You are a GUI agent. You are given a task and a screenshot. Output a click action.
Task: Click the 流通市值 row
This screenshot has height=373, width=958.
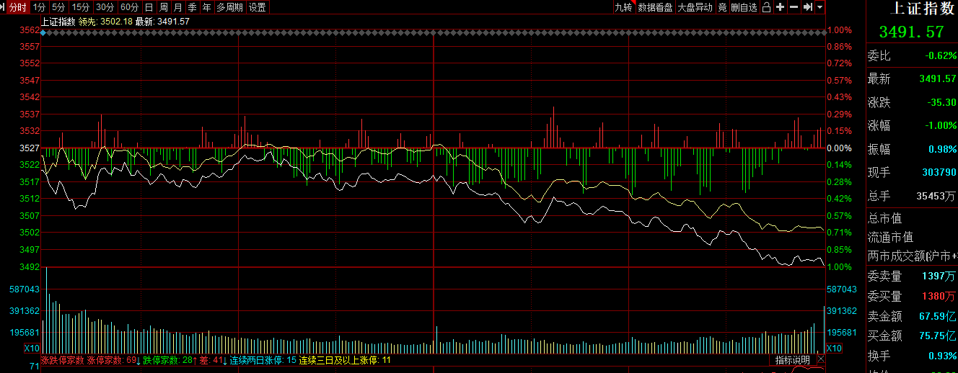click(x=912, y=237)
